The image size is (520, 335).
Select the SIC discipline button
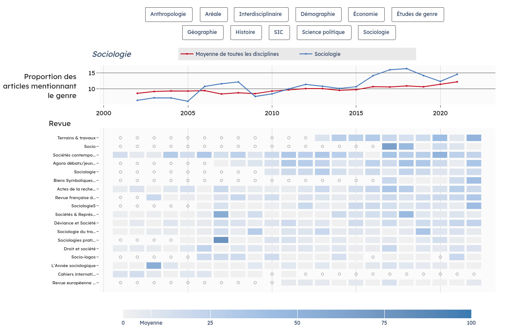point(279,32)
